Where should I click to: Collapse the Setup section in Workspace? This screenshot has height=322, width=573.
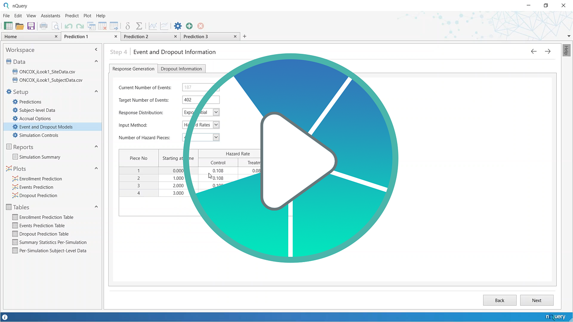click(96, 92)
